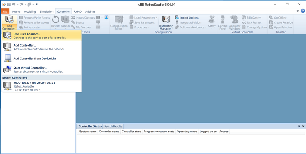The width and height of the screenshot is (306, 154).
Task: Expand Collision Avoidance dropdown
Action: click(190, 27)
